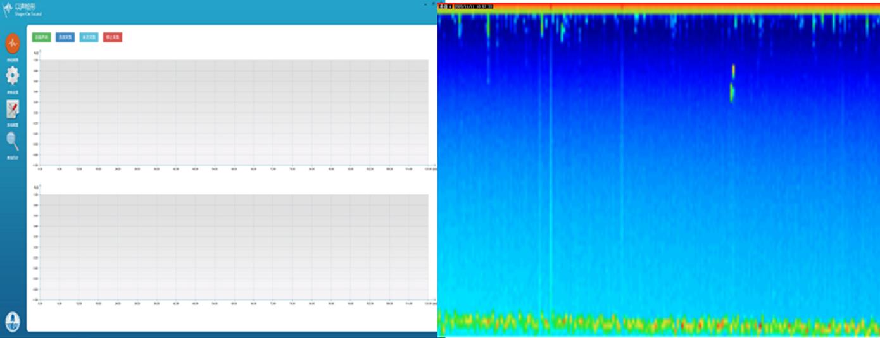This screenshot has width=880, height=338.
Task: Click the noisy green-red band at spectrogram bottom
Action: [658, 323]
